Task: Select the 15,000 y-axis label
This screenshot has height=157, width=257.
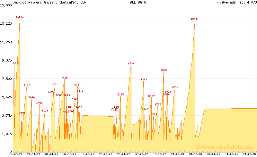Action: tap(6, 5)
